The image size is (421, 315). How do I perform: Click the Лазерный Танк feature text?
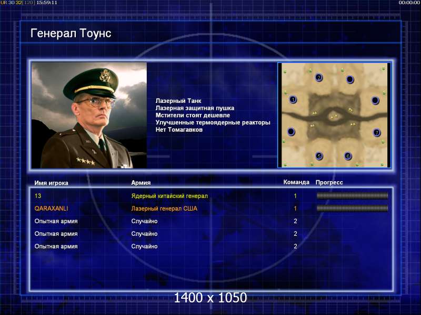(178, 101)
